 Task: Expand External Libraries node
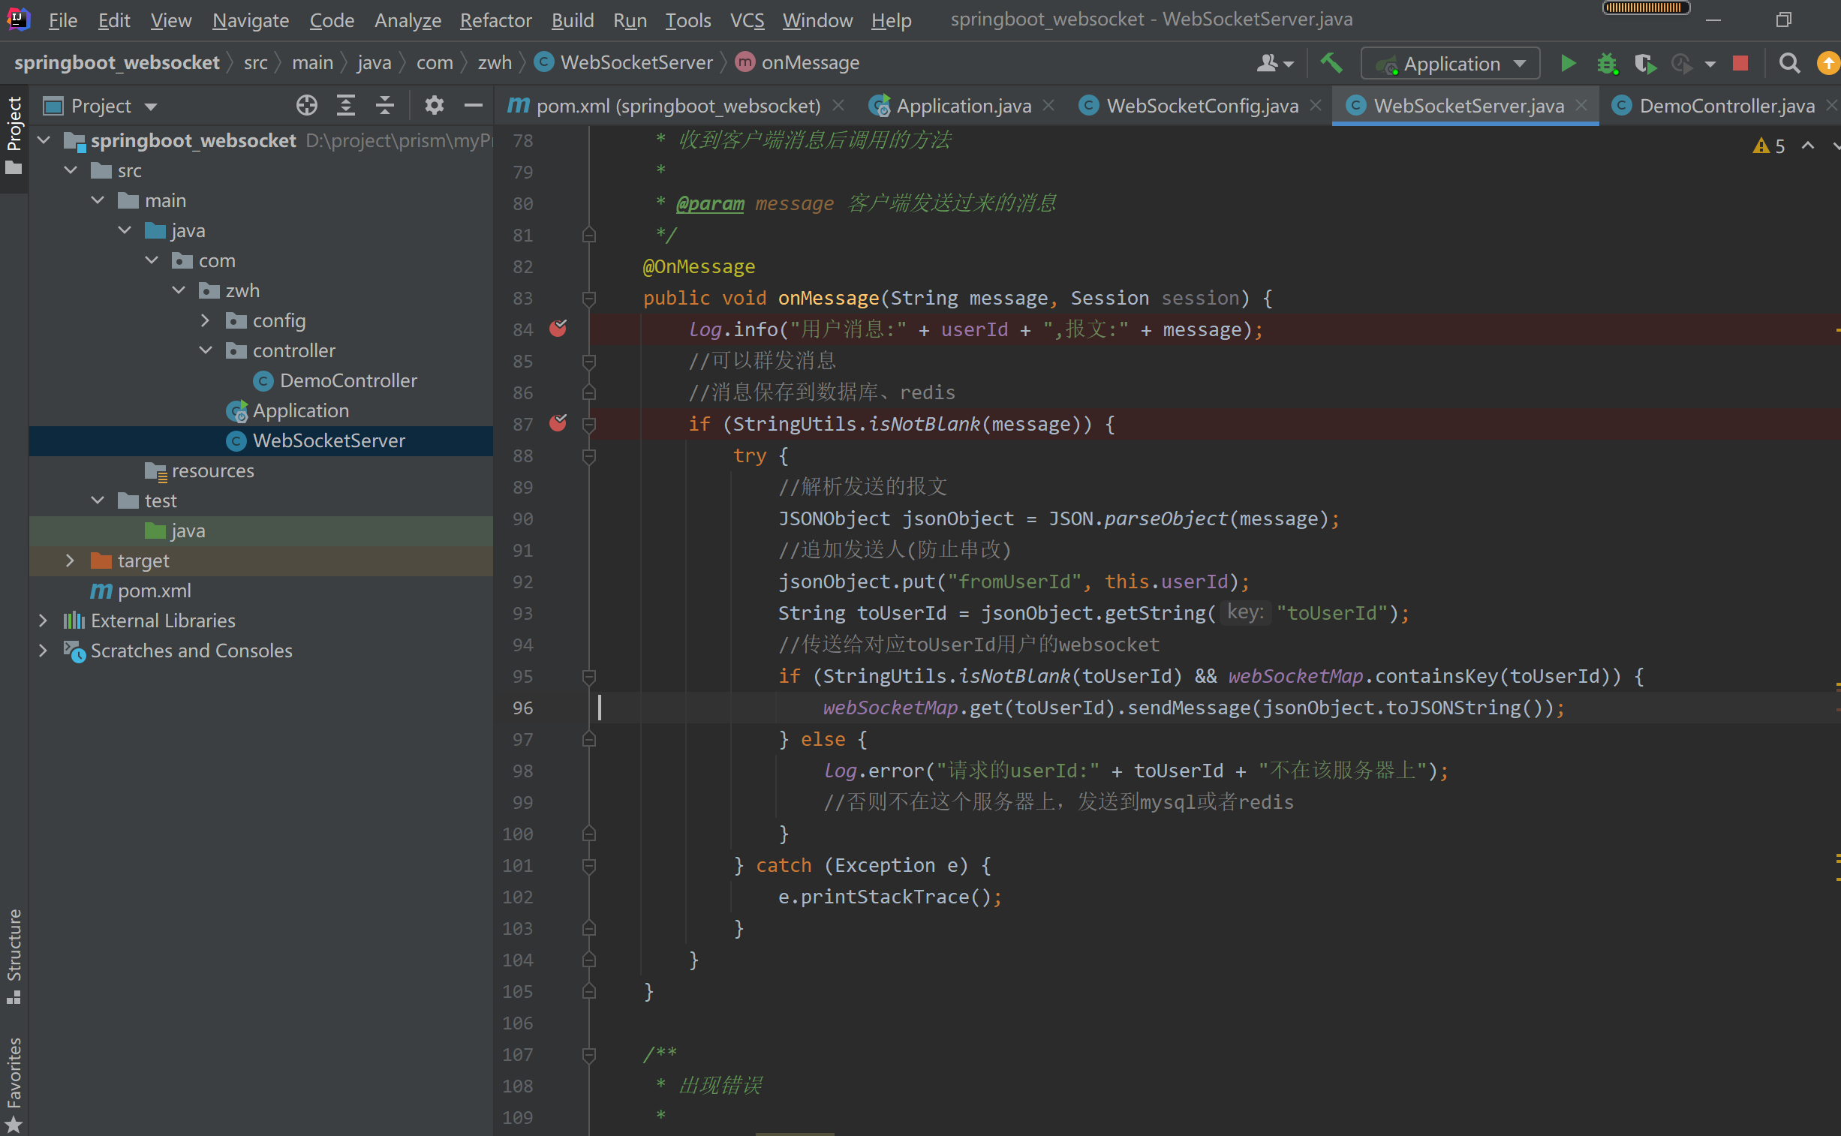(x=43, y=621)
